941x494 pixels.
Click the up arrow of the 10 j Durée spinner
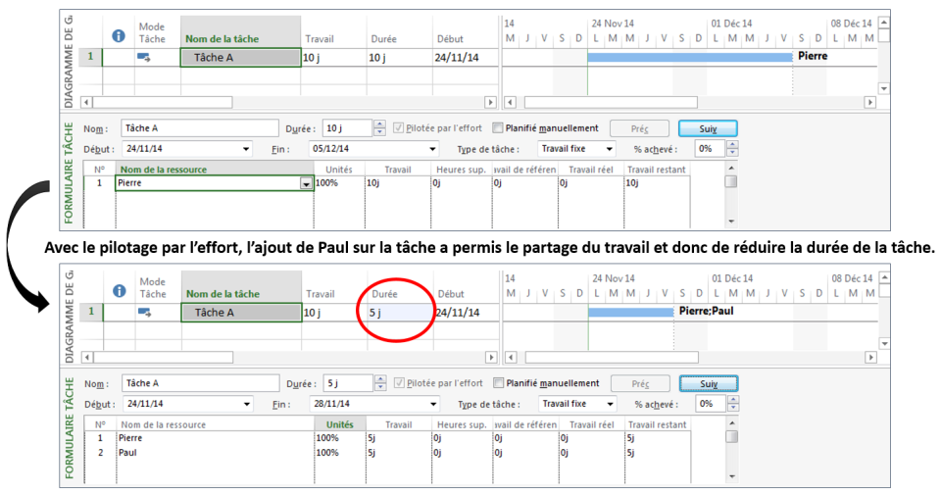pos(379,123)
